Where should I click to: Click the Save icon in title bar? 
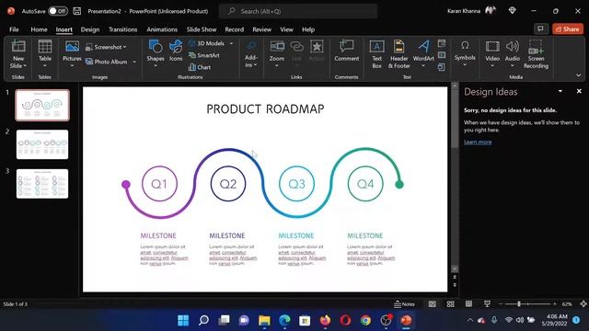[x=77, y=11]
